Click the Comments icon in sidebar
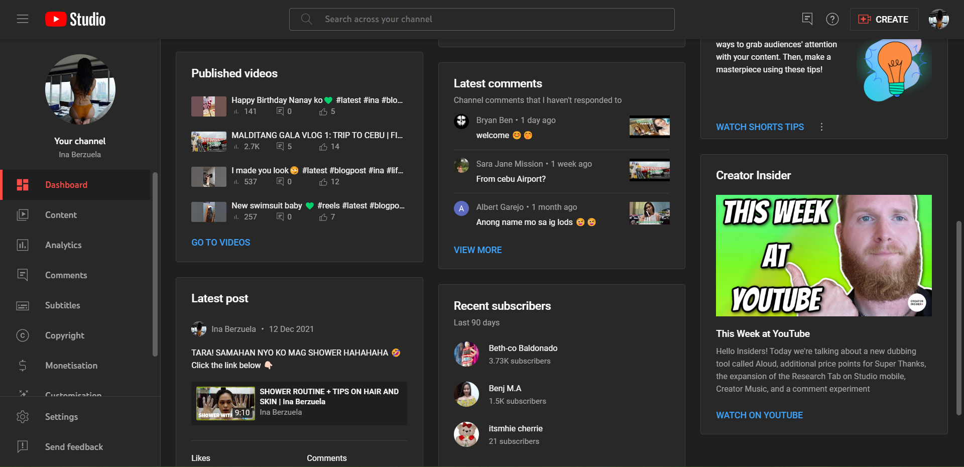Viewport: 964px width, 467px height. (23, 275)
